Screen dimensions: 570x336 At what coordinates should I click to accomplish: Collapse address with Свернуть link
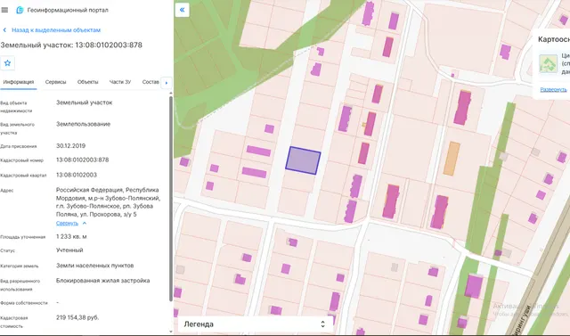click(x=67, y=223)
